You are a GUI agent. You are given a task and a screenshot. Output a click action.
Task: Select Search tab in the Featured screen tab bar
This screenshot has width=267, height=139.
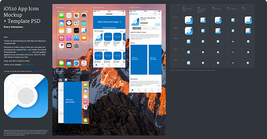tap(116, 65)
